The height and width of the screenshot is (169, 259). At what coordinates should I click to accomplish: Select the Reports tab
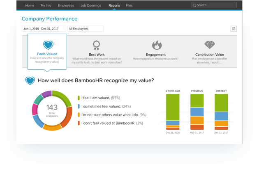click(x=114, y=5)
